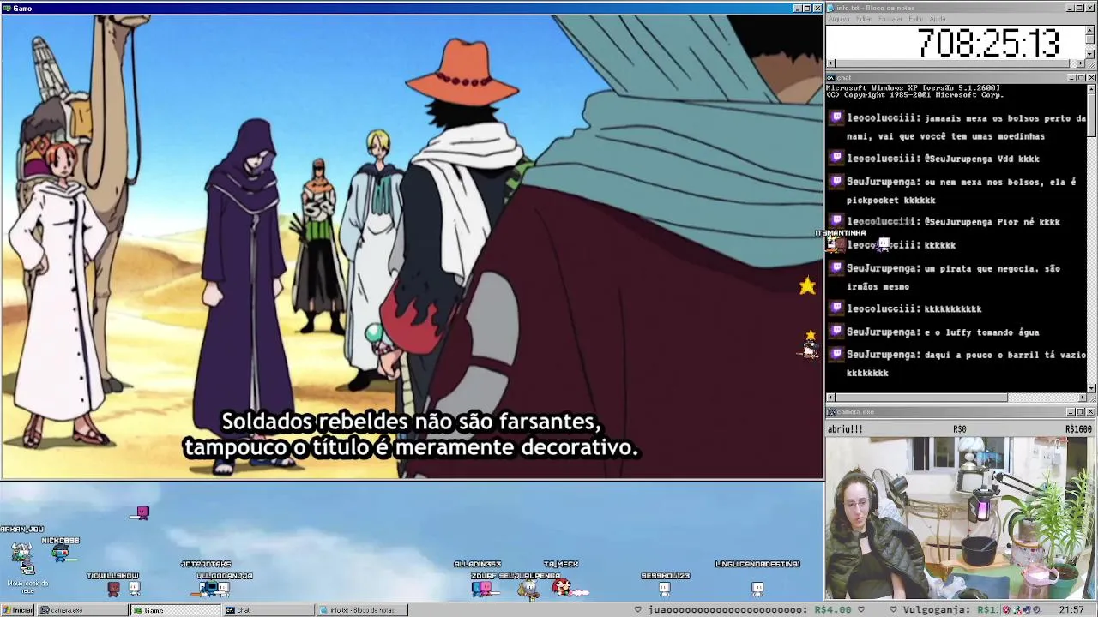The image size is (1098, 617).
Task: Open Formatar menu in Bloco de notas
Action: [x=890, y=19]
